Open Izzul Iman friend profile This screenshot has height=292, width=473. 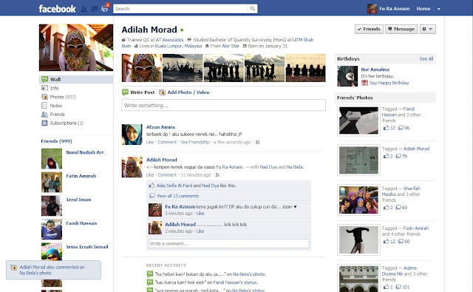[x=78, y=200]
